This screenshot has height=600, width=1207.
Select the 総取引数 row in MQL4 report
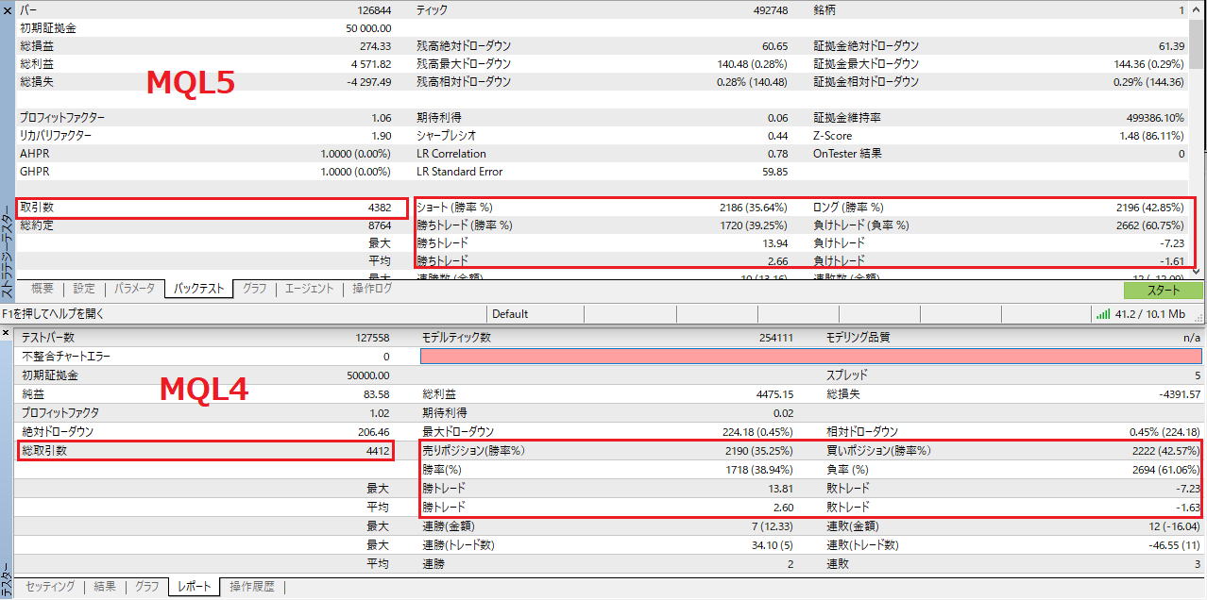click(206, 451)
